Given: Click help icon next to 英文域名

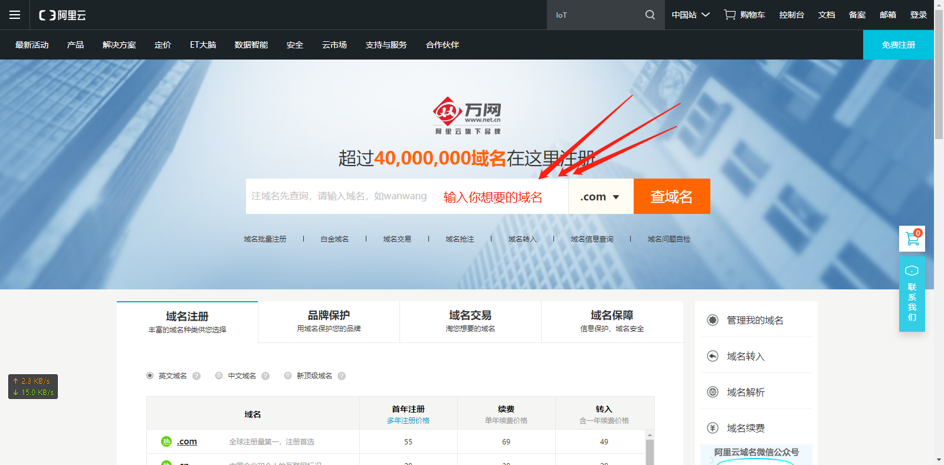Looking at the screenshot, I should pos(196,376).
